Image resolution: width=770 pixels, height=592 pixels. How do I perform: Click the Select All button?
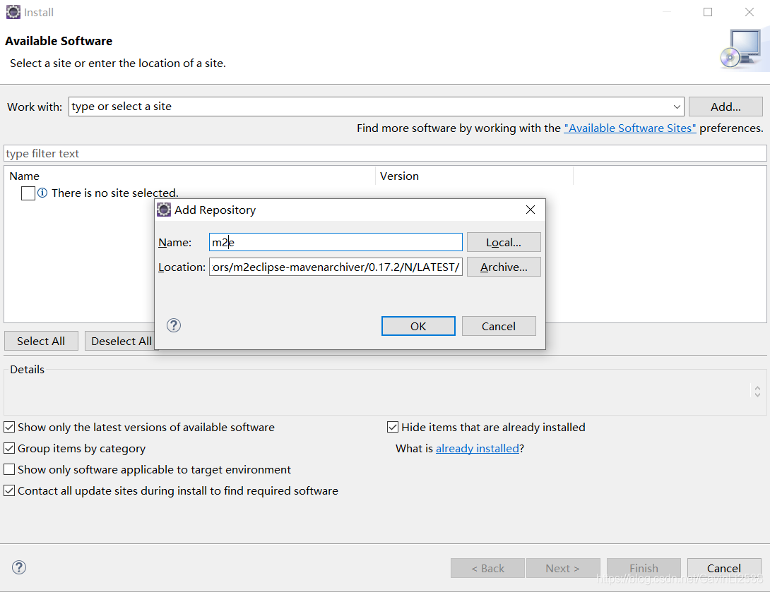(41, 341)
